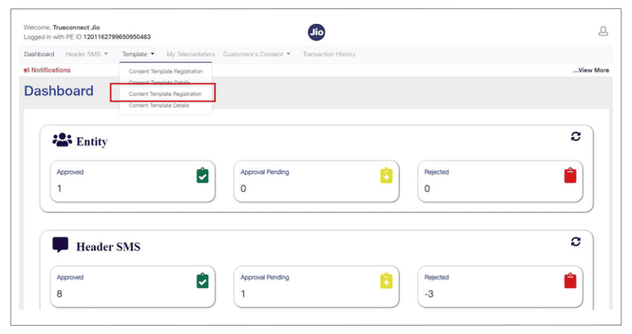Viewport: 632px width, 334px height.
Task: Open the Header SMS Rejected card
Action: pyautogui.click(x=500, y=286)
